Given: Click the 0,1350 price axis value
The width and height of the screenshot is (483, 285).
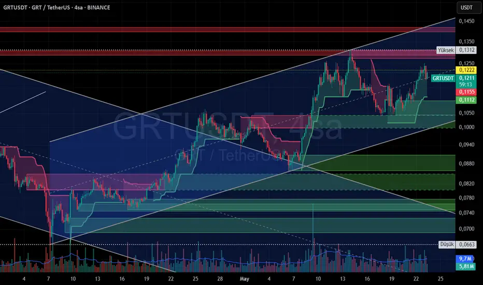Looking at the screenshot, I should click(466, 41).
